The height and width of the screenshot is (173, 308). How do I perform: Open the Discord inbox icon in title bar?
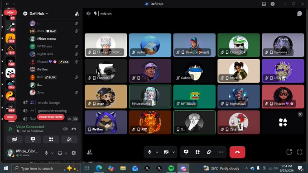[264, 4]
